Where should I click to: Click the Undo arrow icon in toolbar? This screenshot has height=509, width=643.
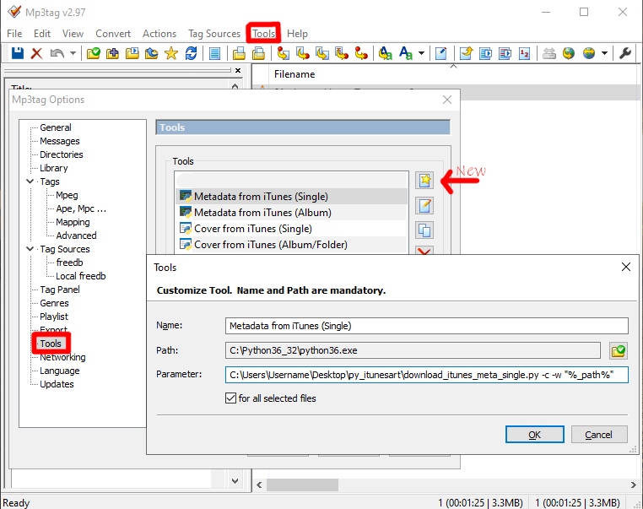57,53
